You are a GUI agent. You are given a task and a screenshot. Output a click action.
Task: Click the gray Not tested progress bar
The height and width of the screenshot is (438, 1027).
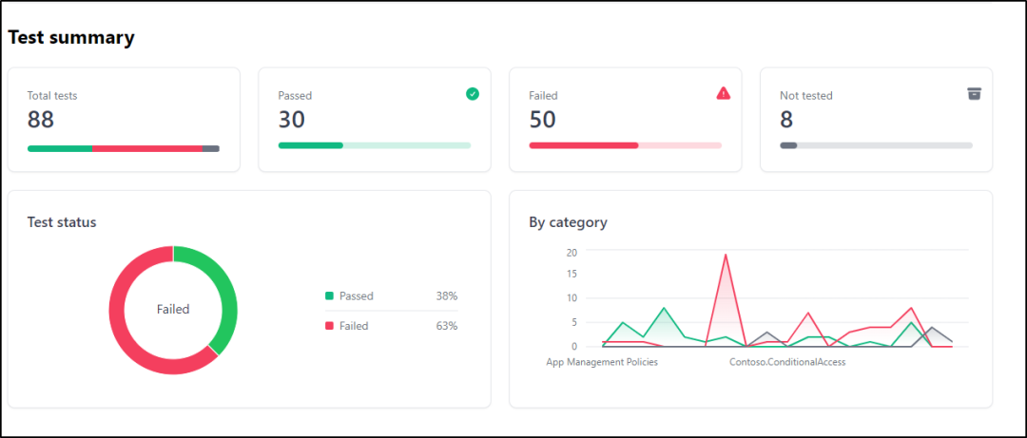(x=877, y=145)
